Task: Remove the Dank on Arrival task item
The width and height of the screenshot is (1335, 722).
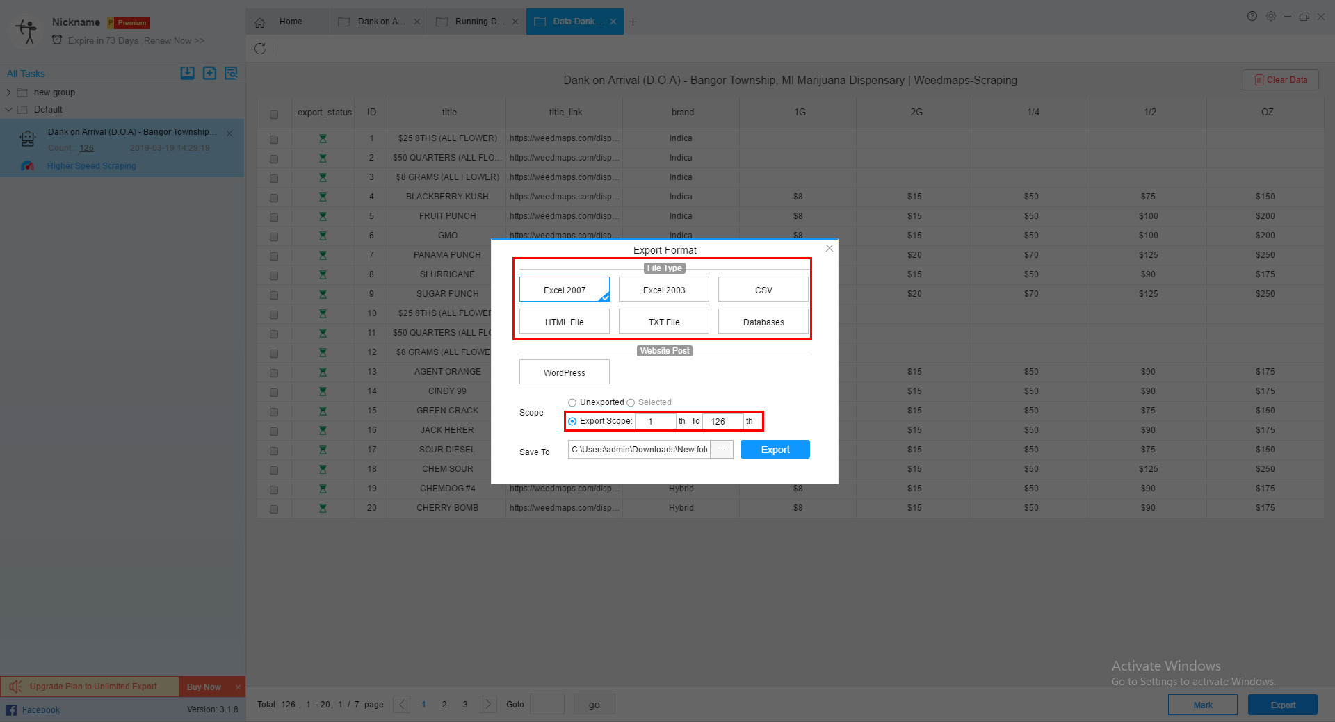Action: (229, 133)
